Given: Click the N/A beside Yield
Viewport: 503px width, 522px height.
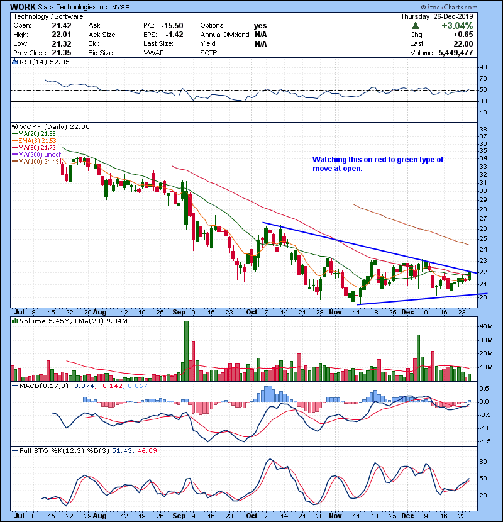Looking at the screenshot, I should (x=261, y=43).
